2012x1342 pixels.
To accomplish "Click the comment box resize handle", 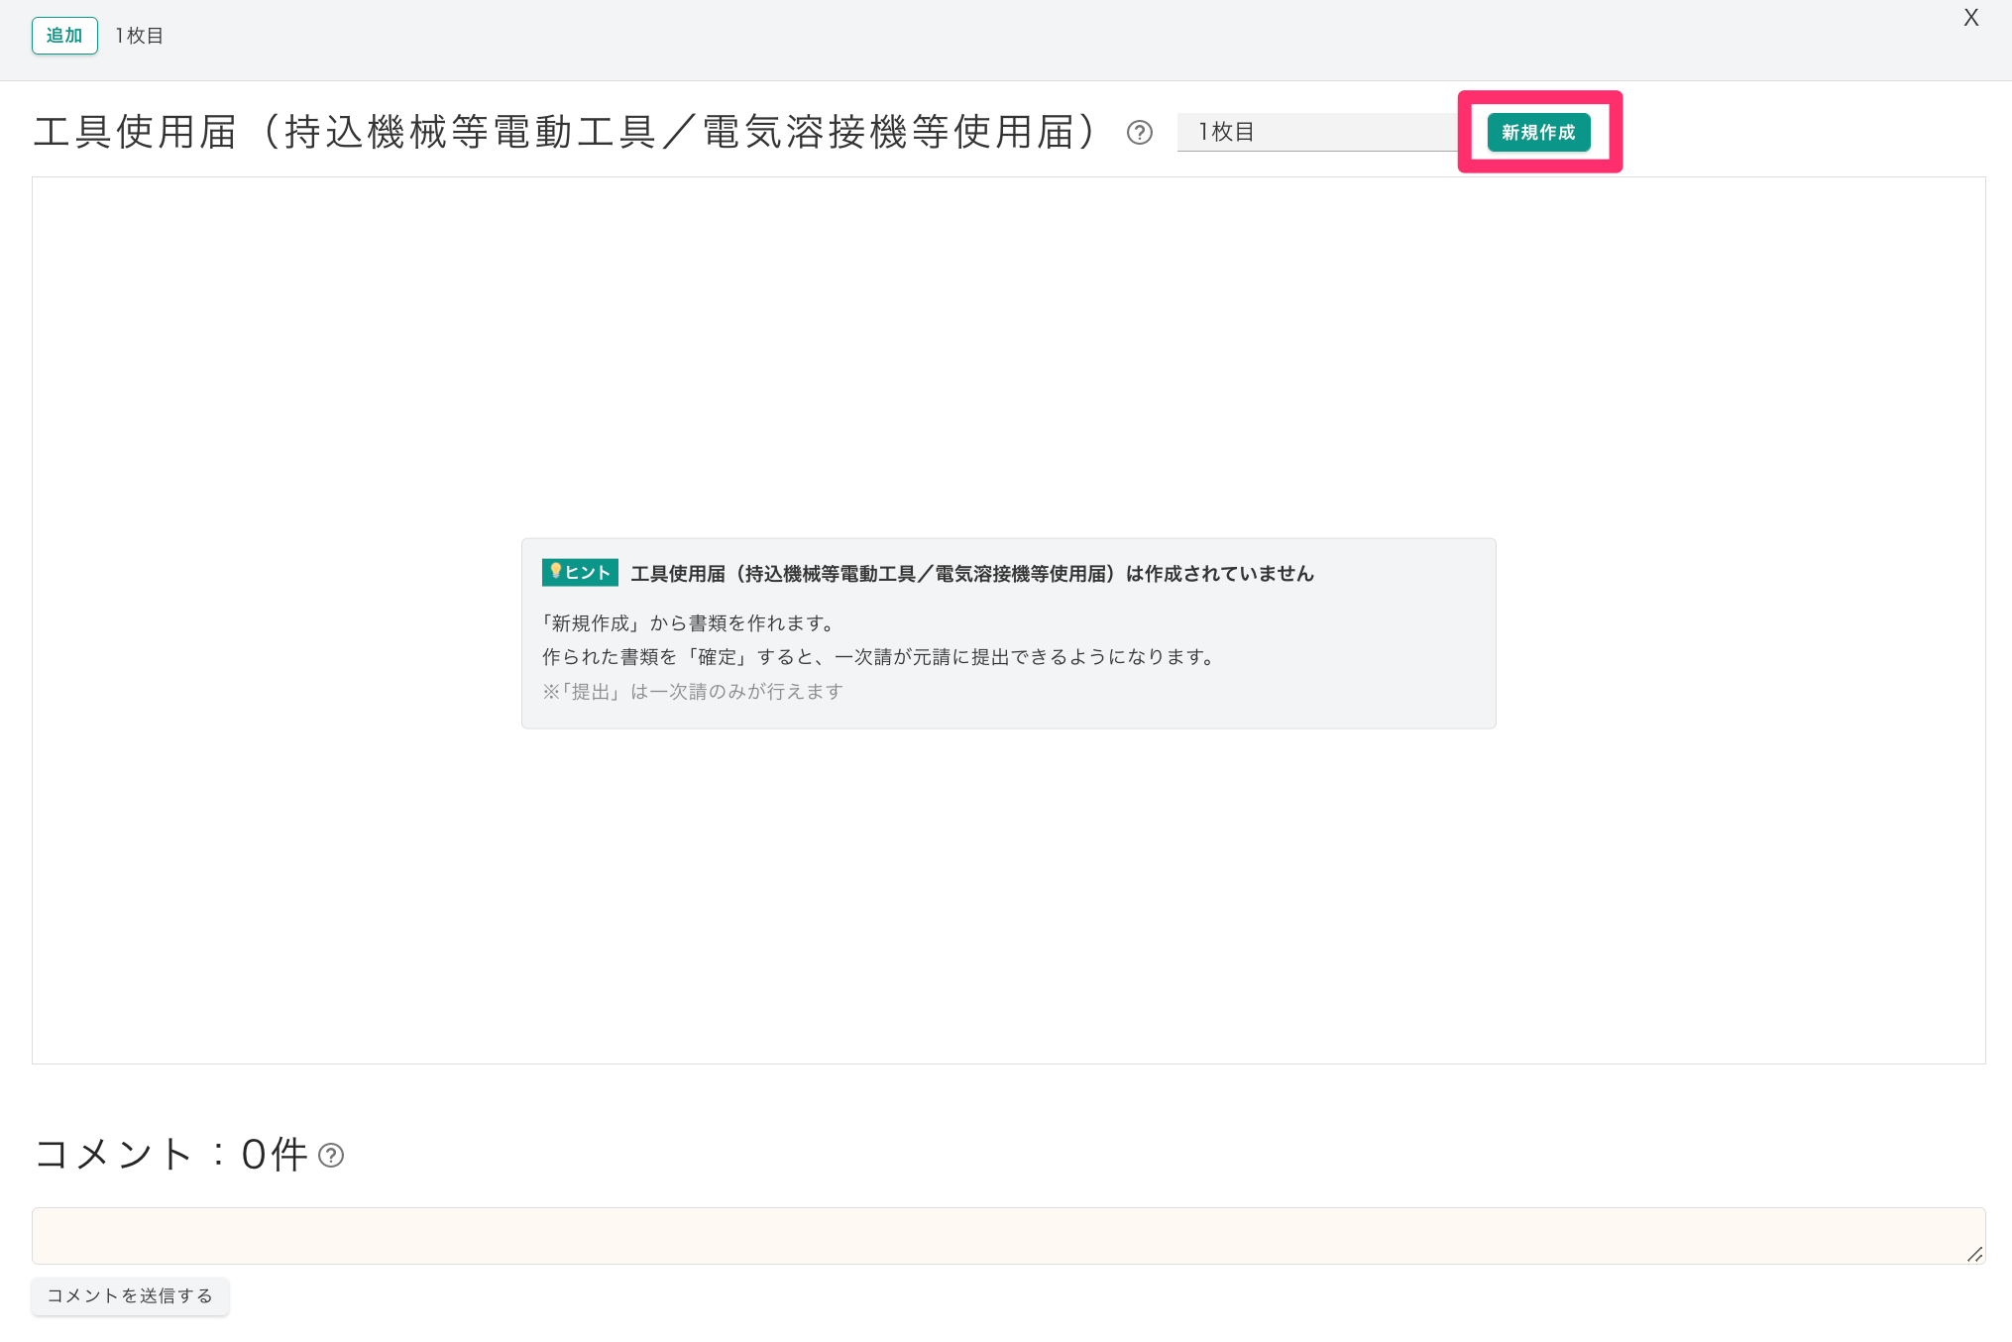I will (x=1974, y=1254).
